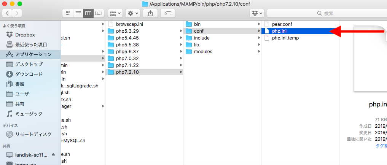Expand arrow next to lib
This screenshot has height=165, width=387.
[259, 44]
